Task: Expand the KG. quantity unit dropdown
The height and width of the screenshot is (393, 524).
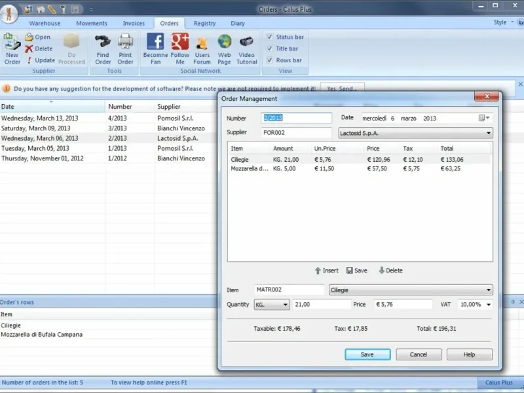Action: pos(285,305)
